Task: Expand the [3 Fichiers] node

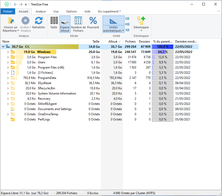Action: (8, 73)
